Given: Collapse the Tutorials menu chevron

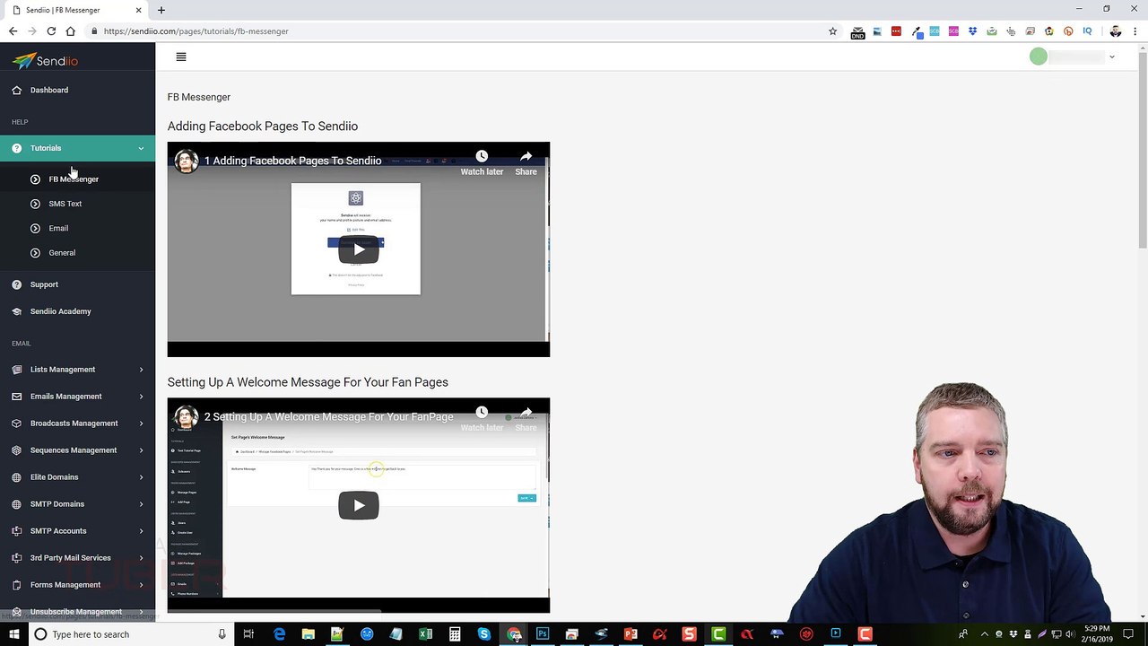Looking at the screenshot, I should point(141,148).
